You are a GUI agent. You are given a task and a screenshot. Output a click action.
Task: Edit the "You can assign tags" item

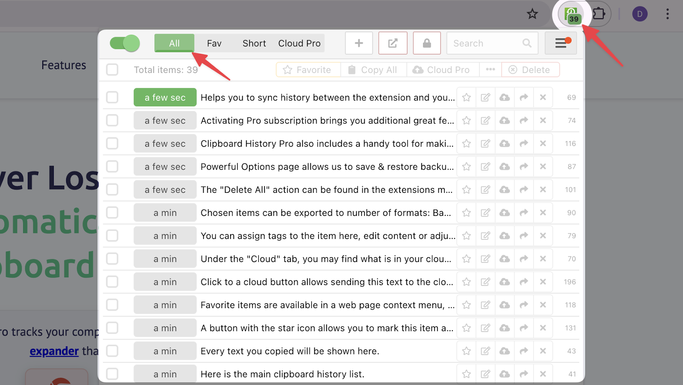coord(485,236)
